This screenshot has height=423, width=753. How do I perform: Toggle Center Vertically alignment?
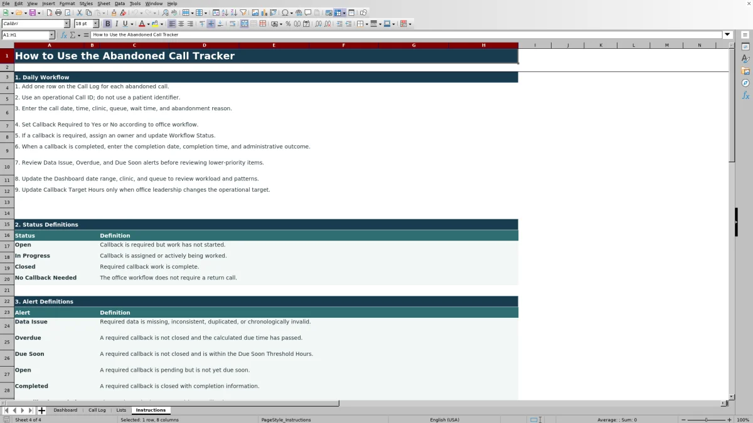211,24
